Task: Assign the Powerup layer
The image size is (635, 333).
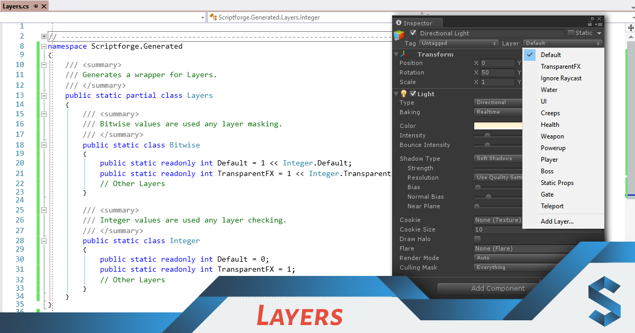Action: [563, 148]
